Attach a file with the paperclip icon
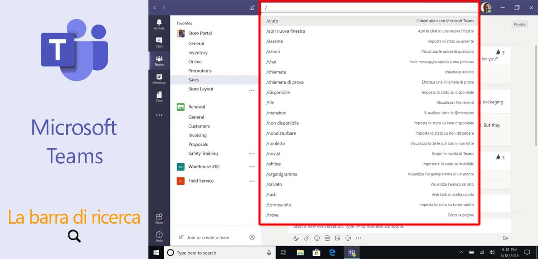538x259 pixels. (x=307, y=238)
